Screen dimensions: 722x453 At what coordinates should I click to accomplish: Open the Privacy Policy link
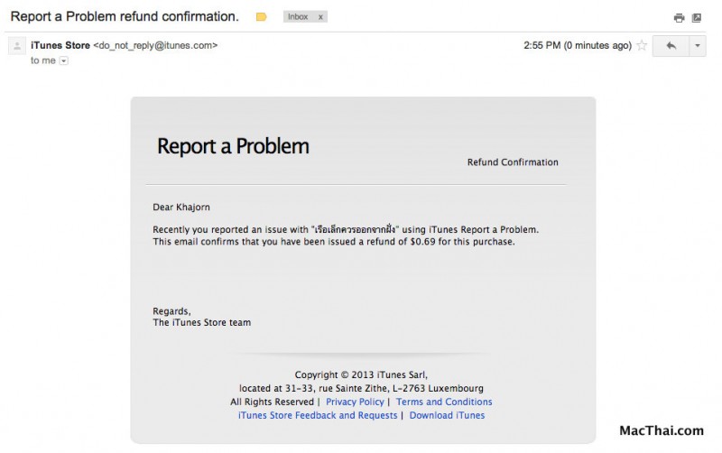(355, 402)
